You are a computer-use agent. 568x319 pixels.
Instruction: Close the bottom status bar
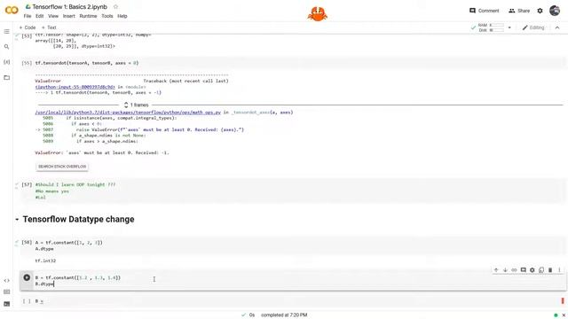coord(564,315)
